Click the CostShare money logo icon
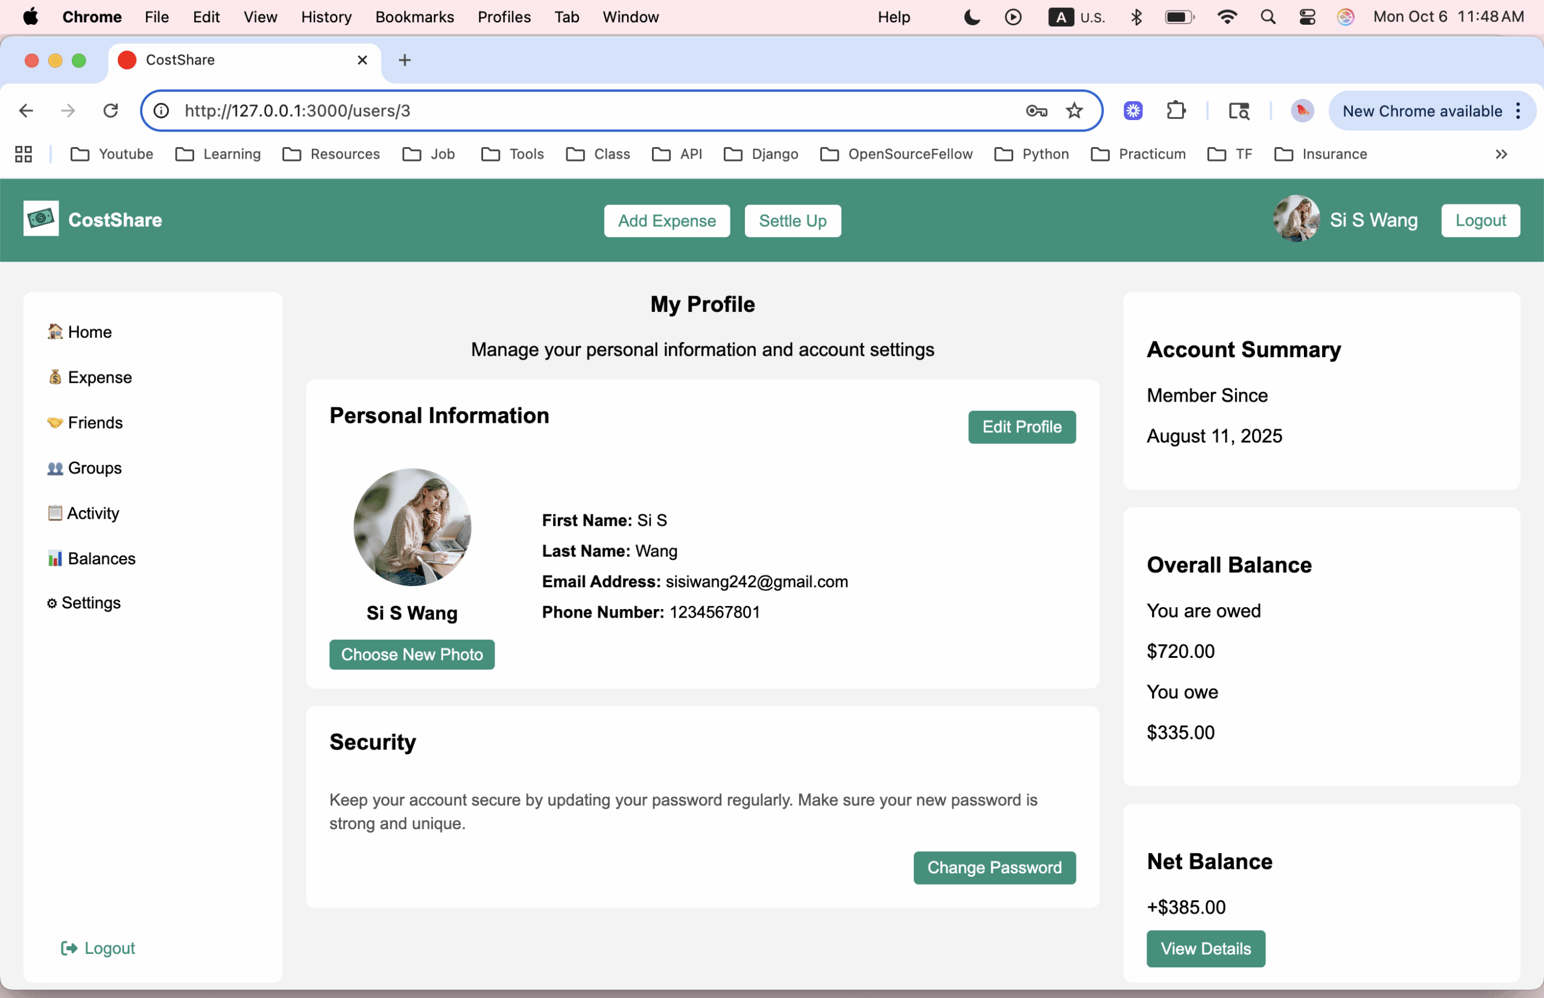The width and height of the screenshot is (1544, 998). (41, 219)
